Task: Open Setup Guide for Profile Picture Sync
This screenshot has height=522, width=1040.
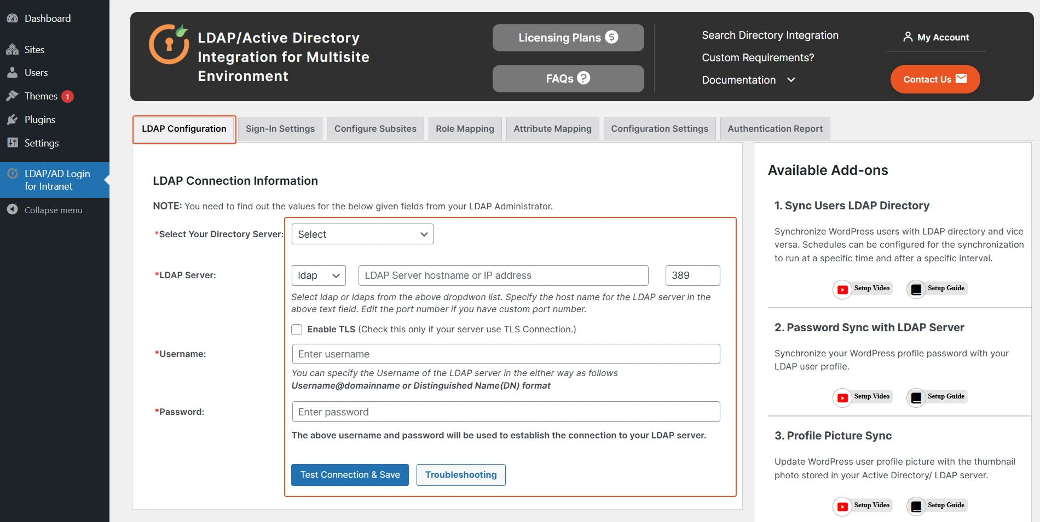Action: point(937,506)
